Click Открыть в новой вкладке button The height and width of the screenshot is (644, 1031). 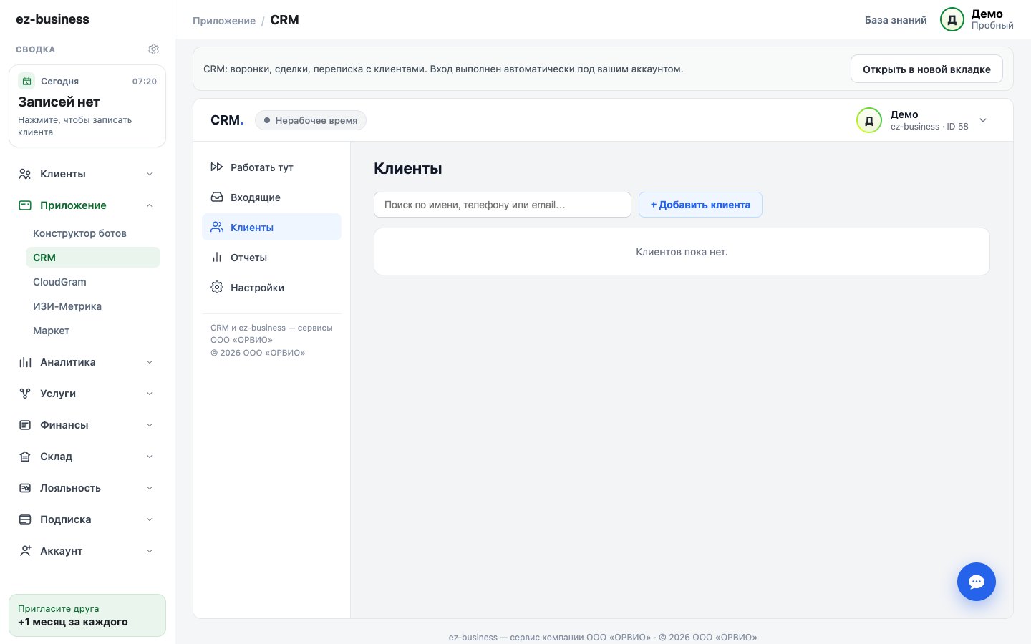pyautogui.click(x=926, y=69)
